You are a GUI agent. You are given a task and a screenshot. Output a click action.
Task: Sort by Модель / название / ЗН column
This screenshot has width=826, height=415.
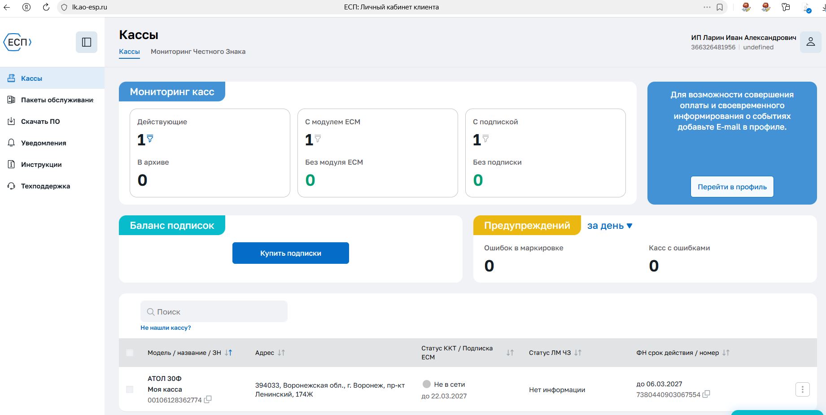pyautogui.click(x=228, y=353)
